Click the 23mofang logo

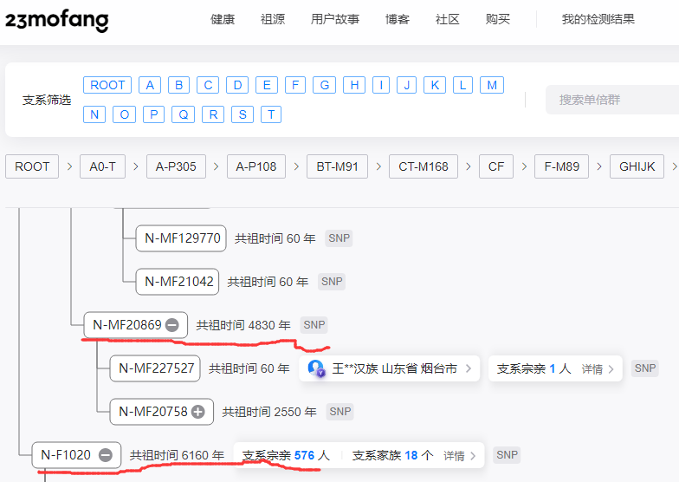(57, 21)
